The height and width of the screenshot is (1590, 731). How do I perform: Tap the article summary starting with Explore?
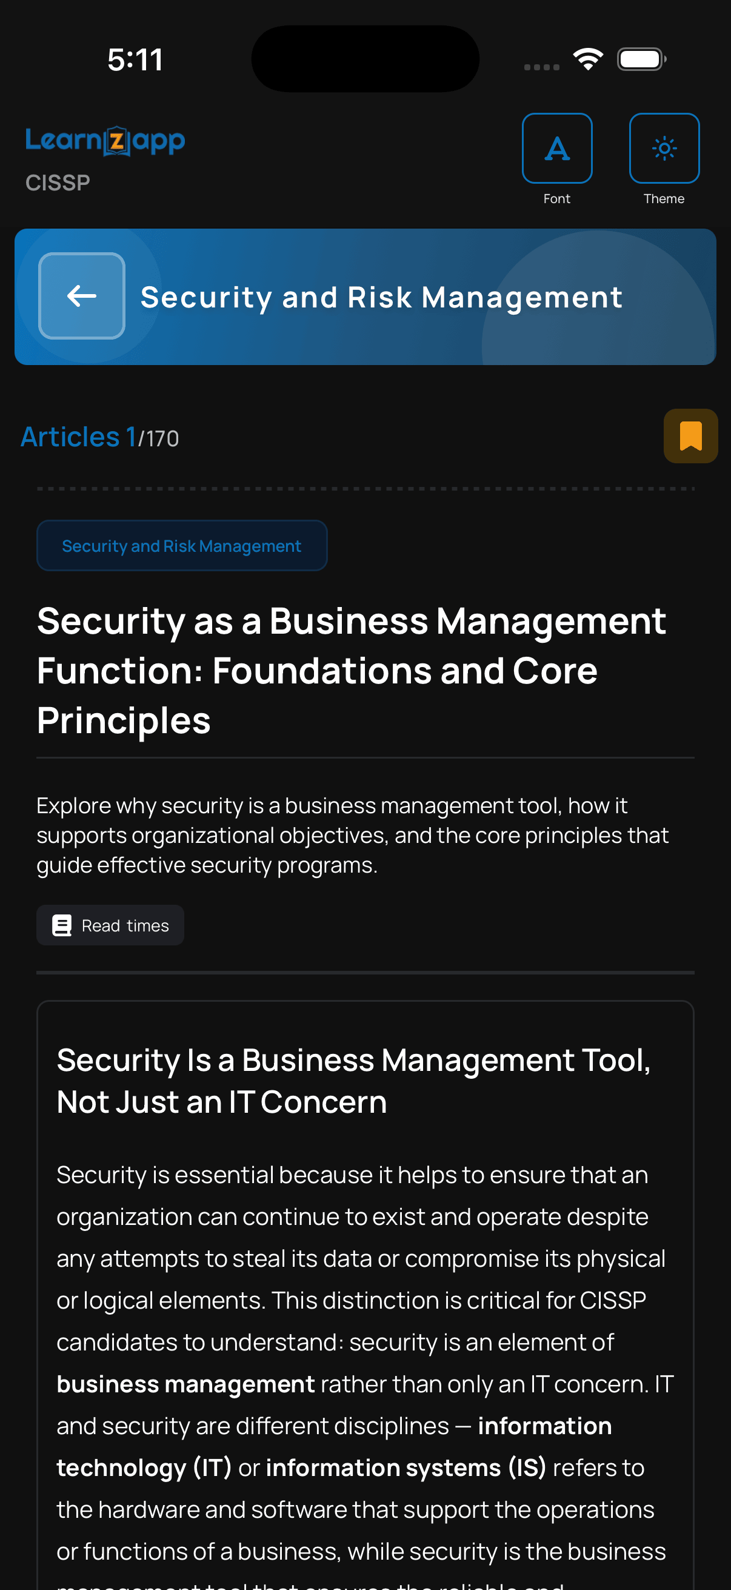click(x=352, y=835)
